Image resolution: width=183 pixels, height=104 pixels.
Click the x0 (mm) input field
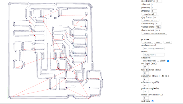point(154,5)
